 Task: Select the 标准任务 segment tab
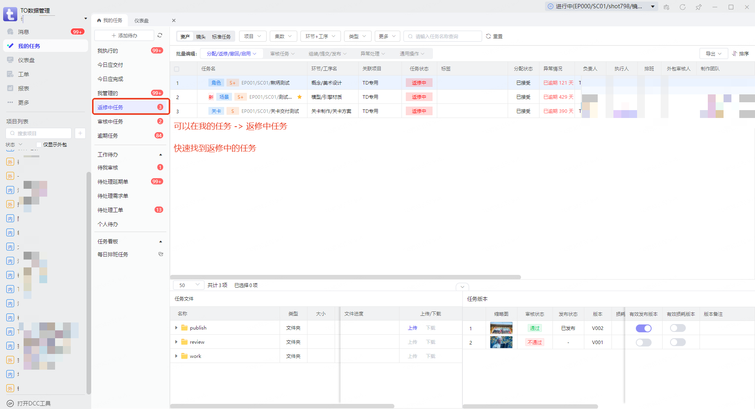pos(221,37)
